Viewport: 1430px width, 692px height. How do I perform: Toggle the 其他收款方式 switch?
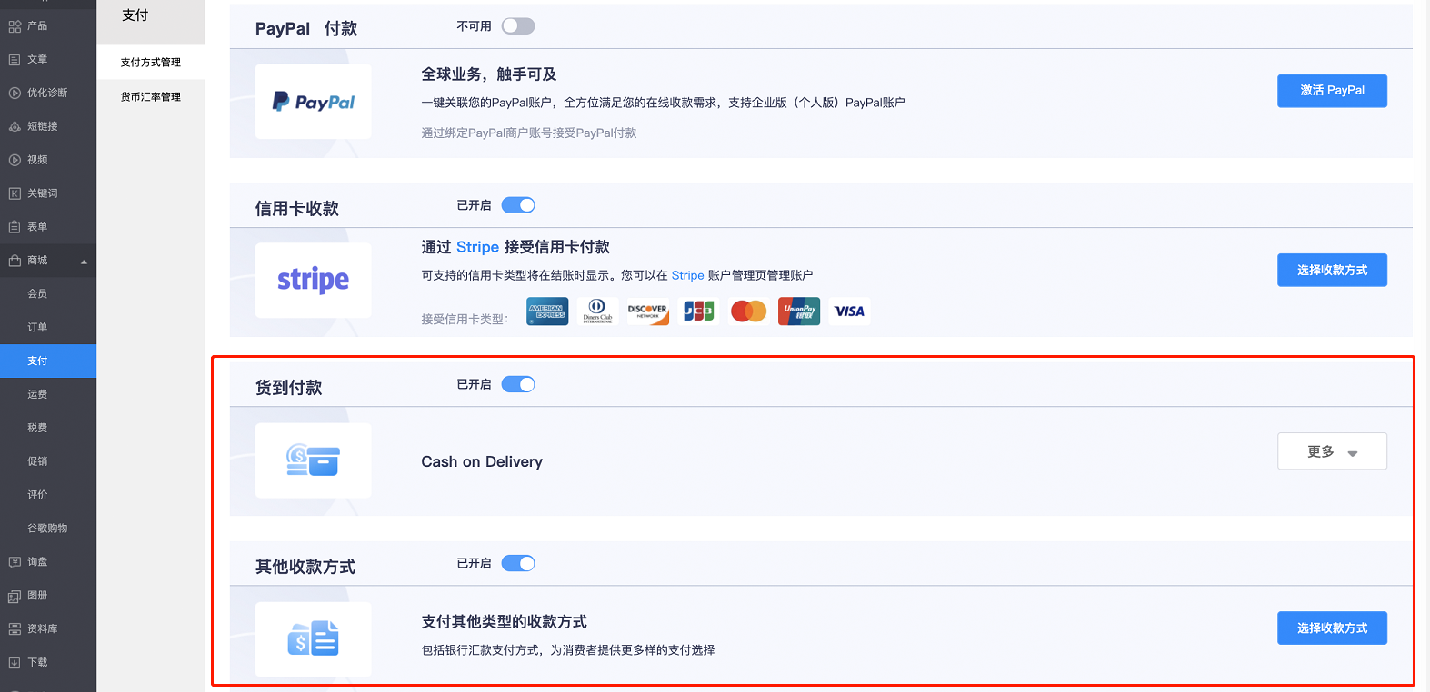(x=518, y=563)
